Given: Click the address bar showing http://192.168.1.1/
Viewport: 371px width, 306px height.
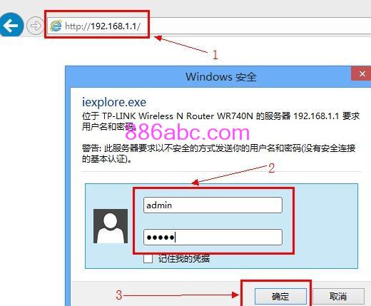Looking at the screenshot, I should coord(209,26).
